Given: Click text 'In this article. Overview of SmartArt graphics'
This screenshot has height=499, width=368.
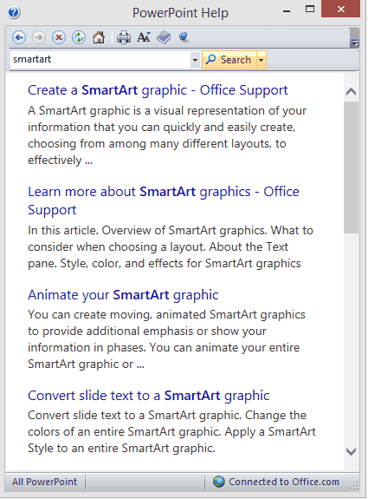Looking at the screenshot, I should 147,230.
